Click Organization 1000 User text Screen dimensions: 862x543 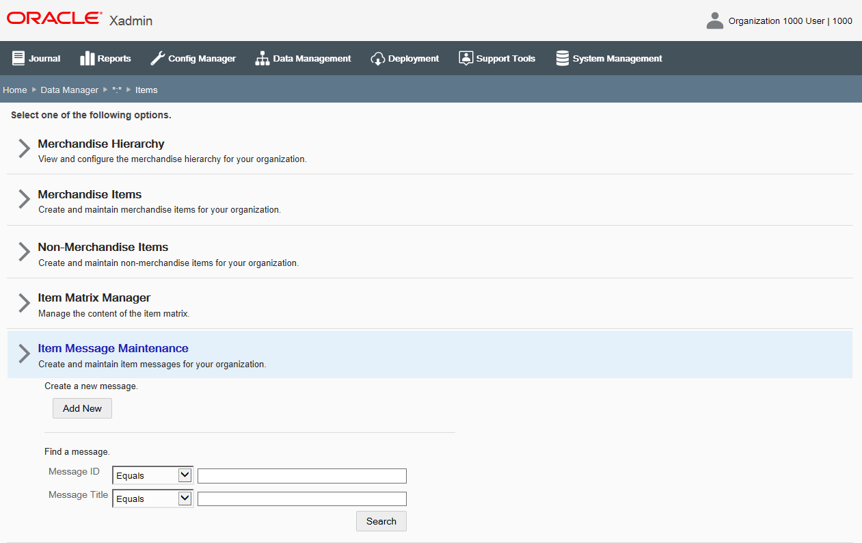coord(777,21)
